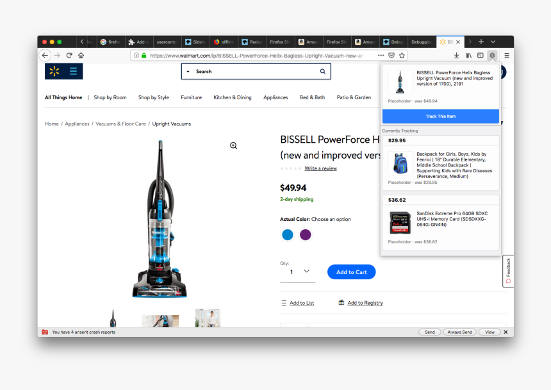
Task: Open page actions three-dot menu
Action: click(381, 55)
